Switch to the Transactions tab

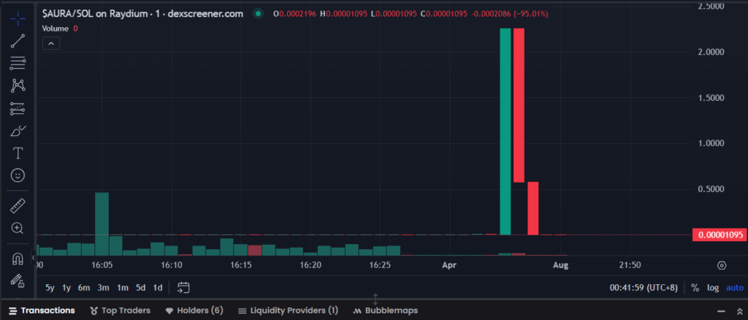tap(42, 311)
